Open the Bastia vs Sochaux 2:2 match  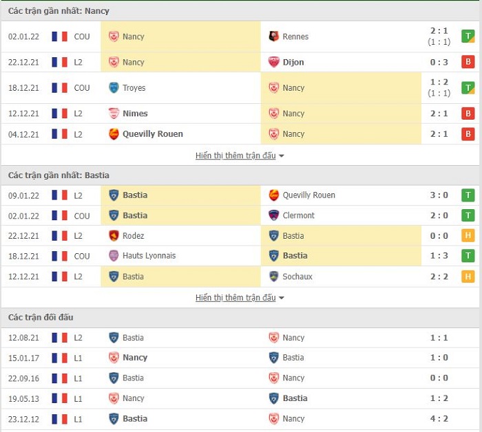(241, 277)
